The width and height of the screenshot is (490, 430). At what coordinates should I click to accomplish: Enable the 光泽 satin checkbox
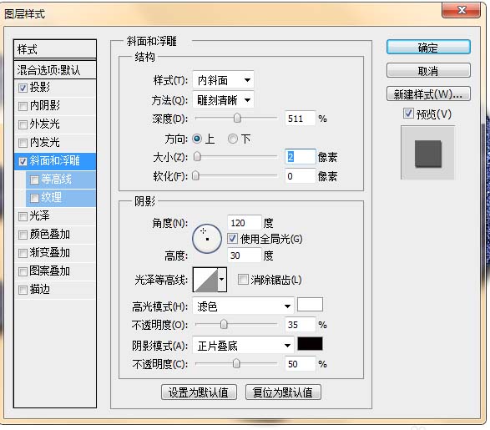[x=23, y=216]
